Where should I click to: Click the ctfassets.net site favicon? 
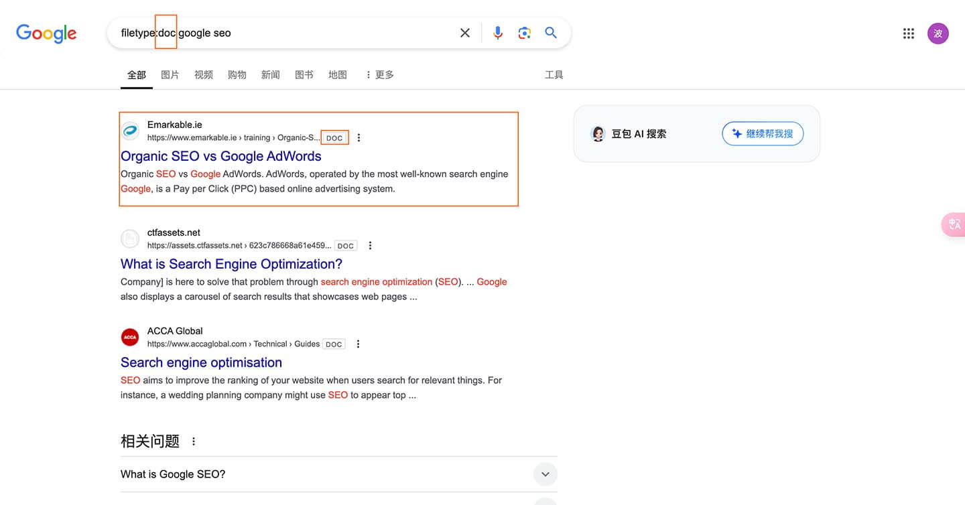(130, 239)
